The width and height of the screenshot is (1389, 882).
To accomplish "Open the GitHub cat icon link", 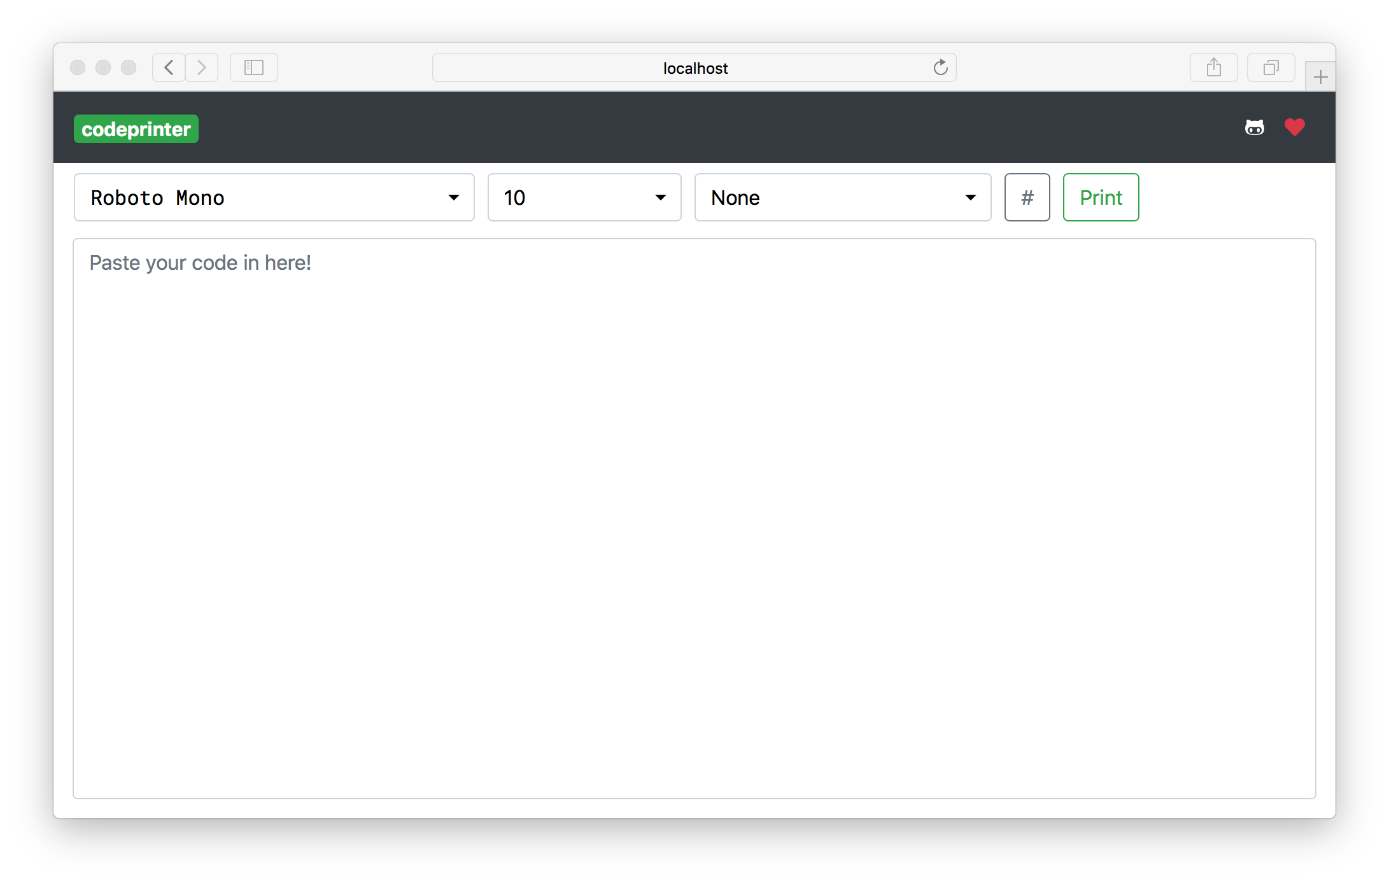I will pyautogui.click(x=1254, y=128).
